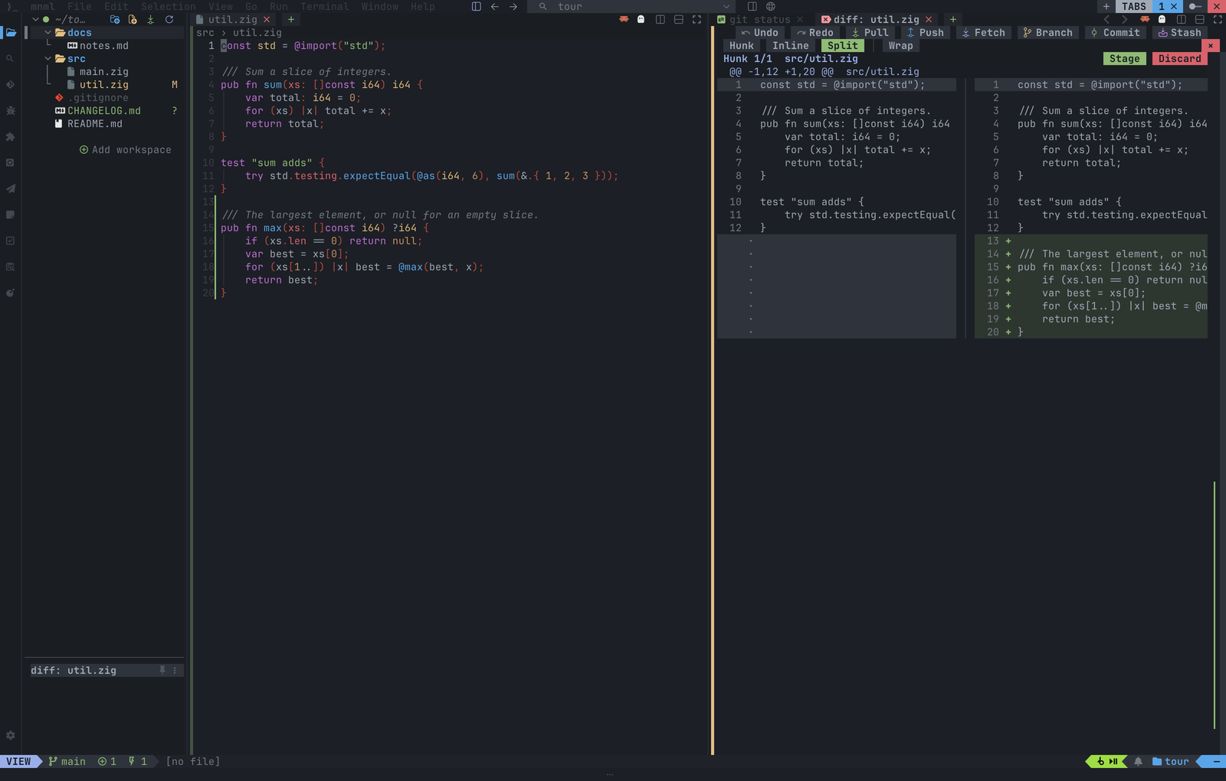Navigate forward with the right arrow
Image resolution: width=1226 pixels, height=781 pixels.
pyautogui.click(x=513, y=6)
